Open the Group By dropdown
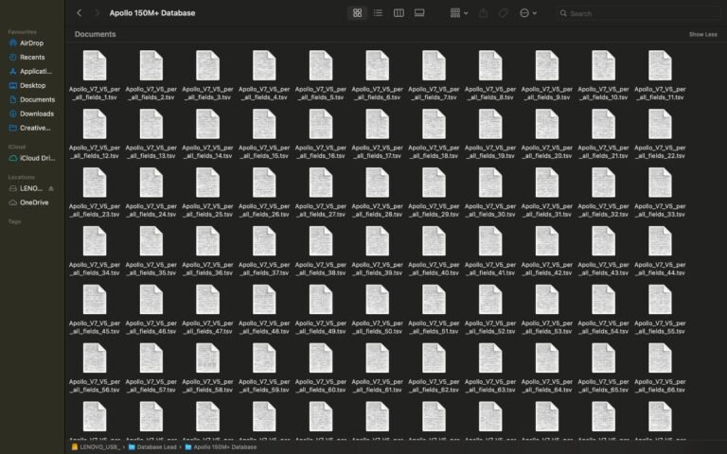This screenshot has width=727, height=454. click(x=458, y=13)
